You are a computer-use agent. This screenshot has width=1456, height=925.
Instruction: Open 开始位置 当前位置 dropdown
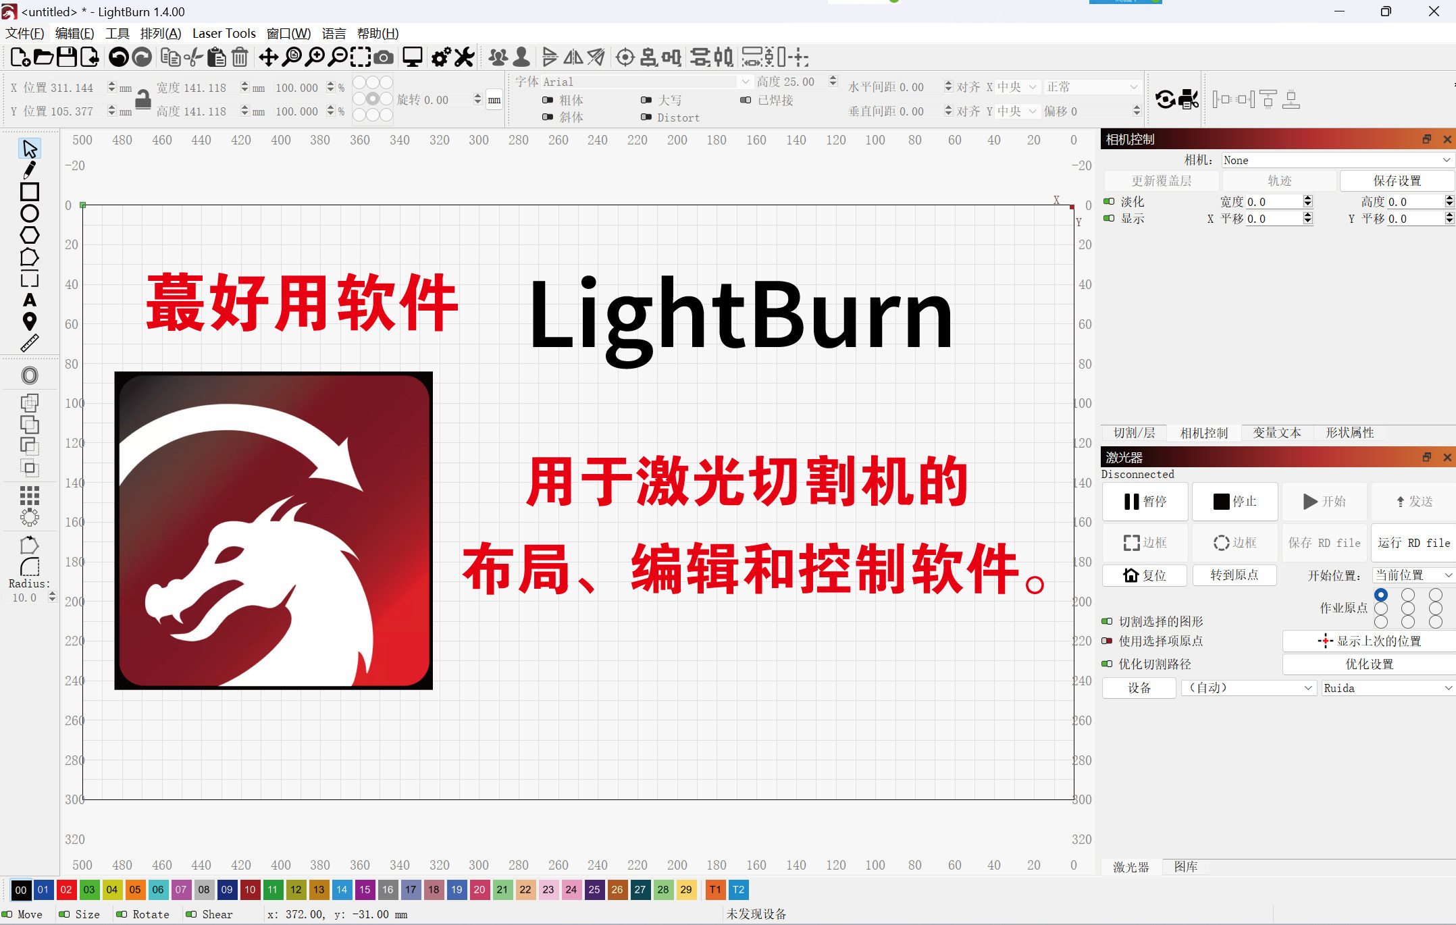pos(1413,575)
